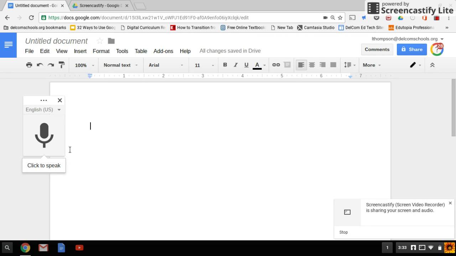Select Right align
Image resolution: width=456 pixels, height=256 pixels.
click(x=322, y=65)
